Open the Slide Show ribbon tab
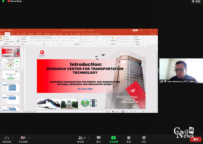This screenshot has width=203, height=144. [47, 34]
